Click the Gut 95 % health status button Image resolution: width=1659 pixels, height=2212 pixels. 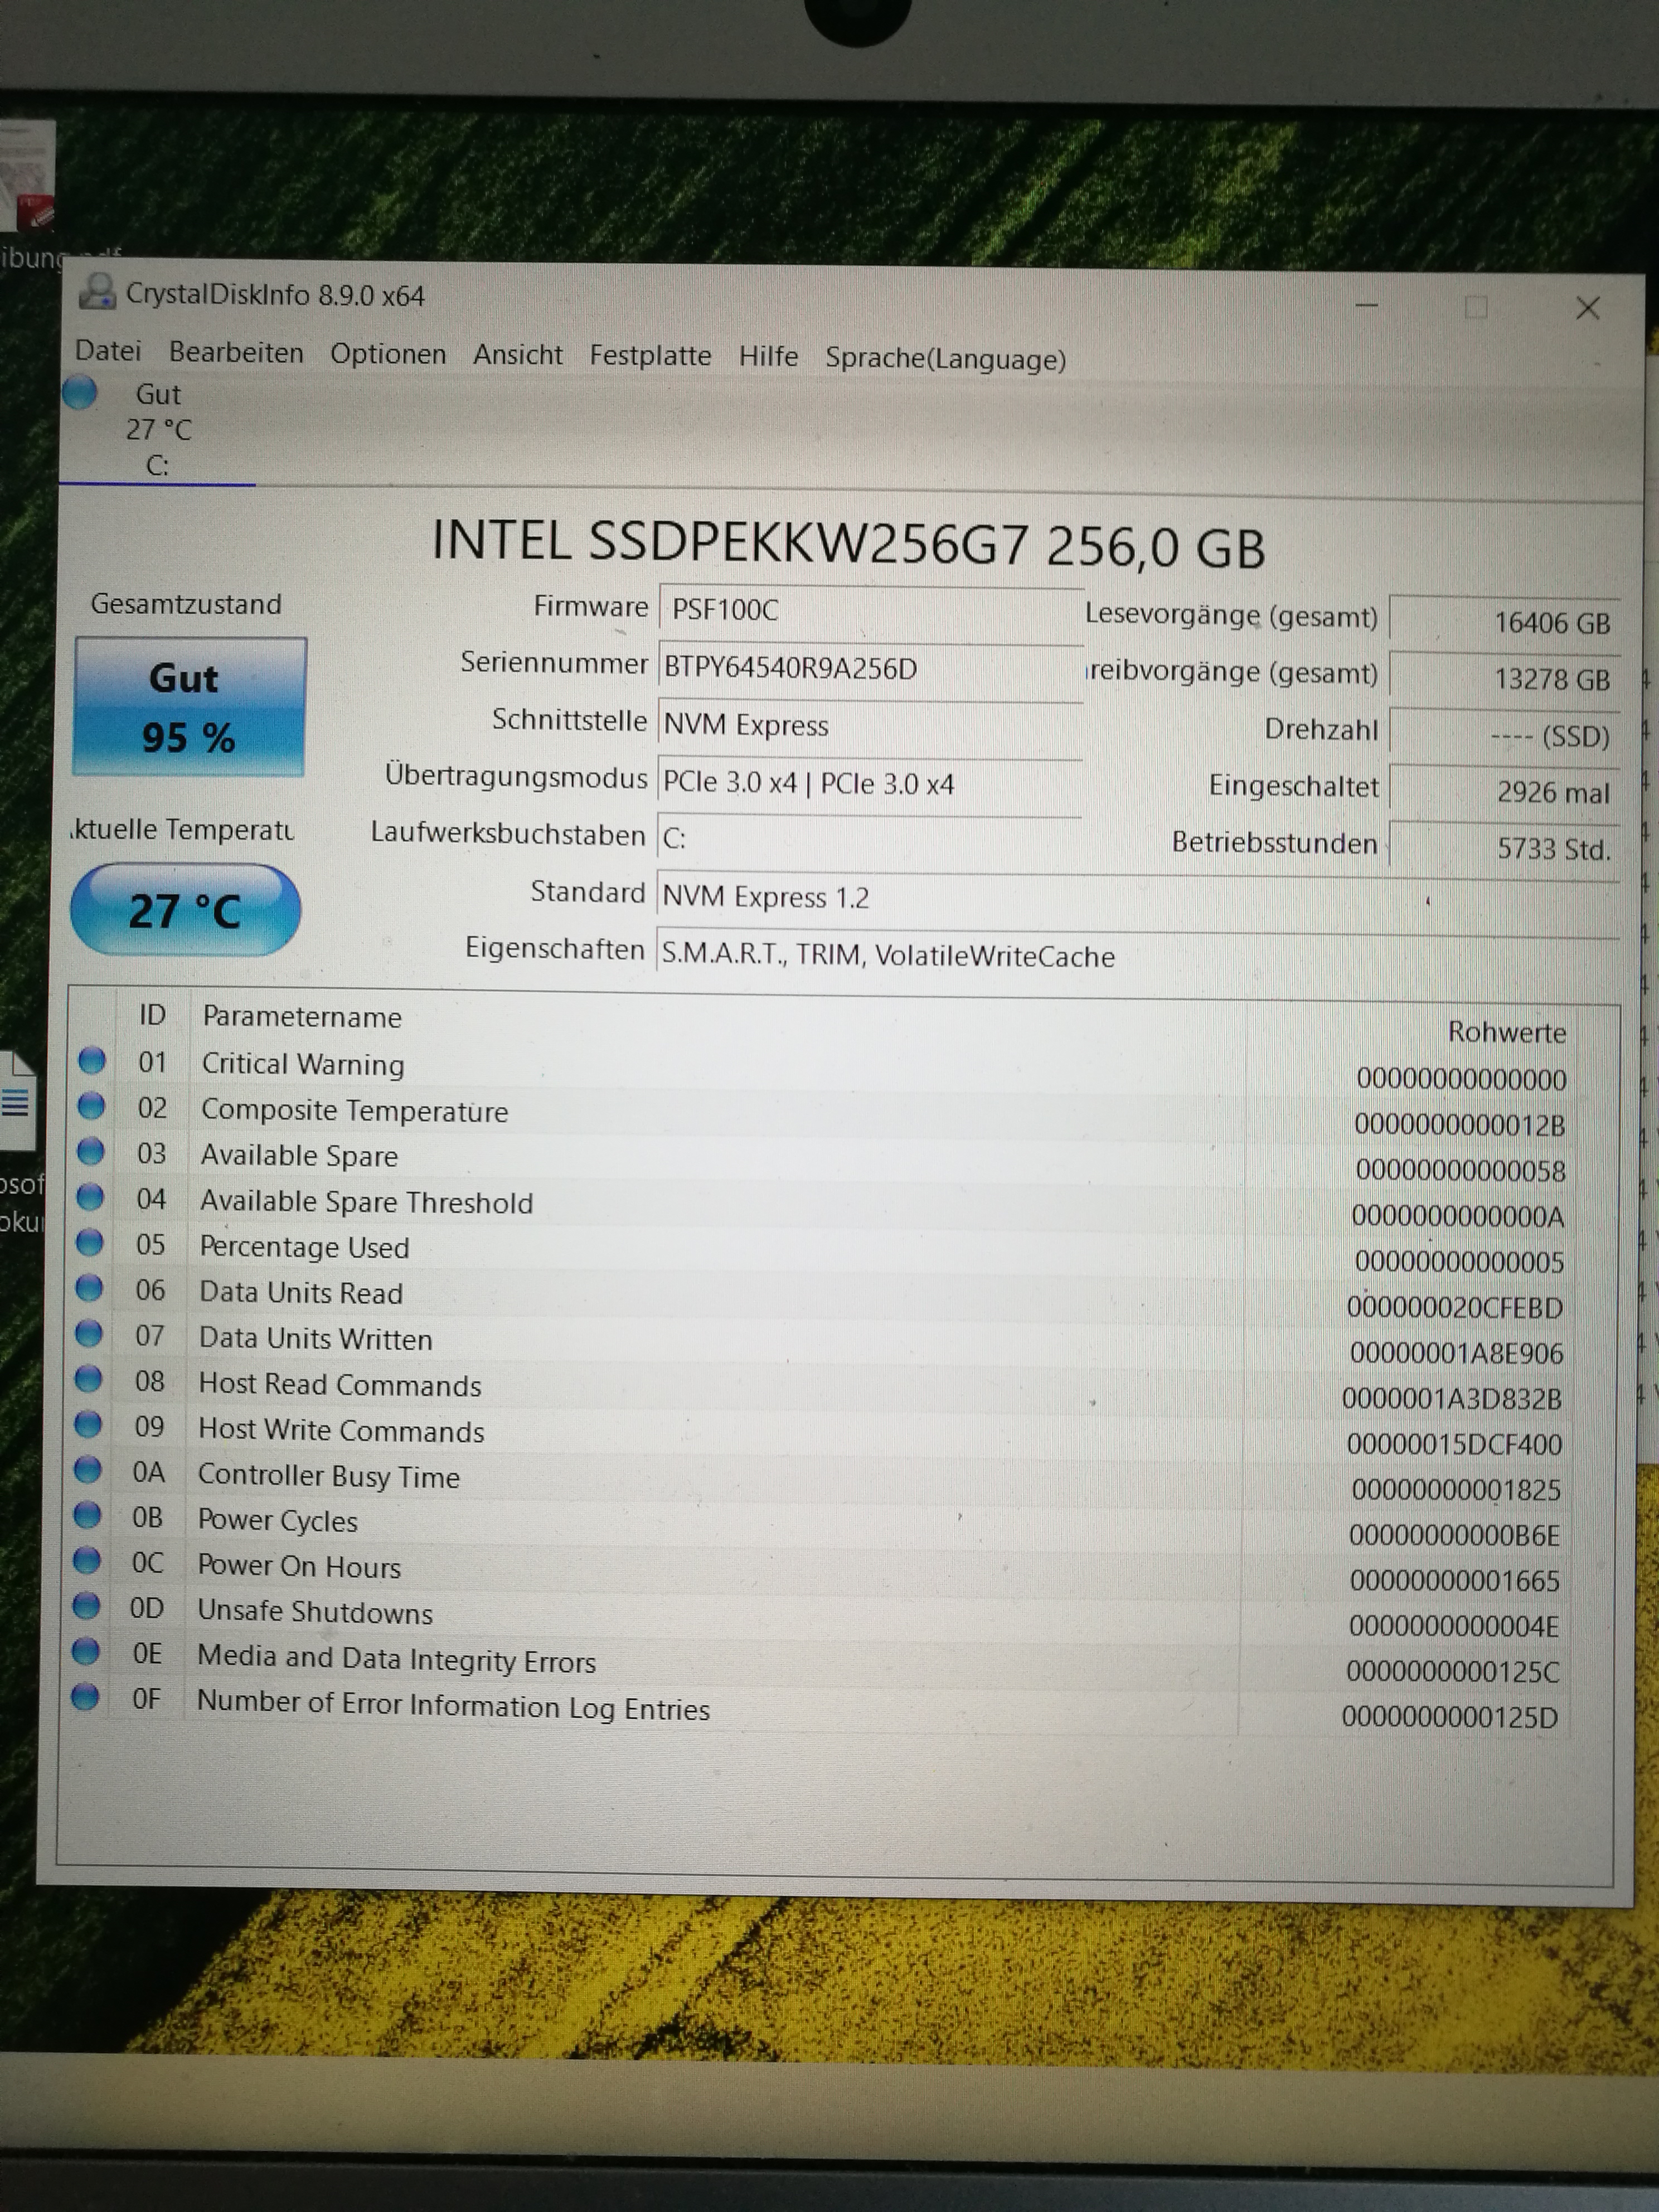(x=189, y=707)
